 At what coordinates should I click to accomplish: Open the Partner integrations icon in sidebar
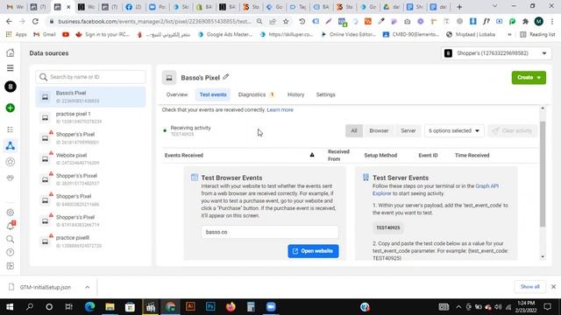point(11,178)
